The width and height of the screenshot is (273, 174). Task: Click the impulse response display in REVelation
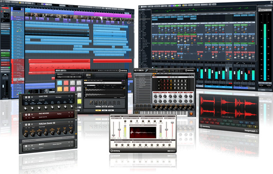[143, 132]
